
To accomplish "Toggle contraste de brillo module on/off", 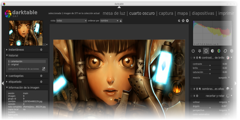I will click(x=191, y=58).
